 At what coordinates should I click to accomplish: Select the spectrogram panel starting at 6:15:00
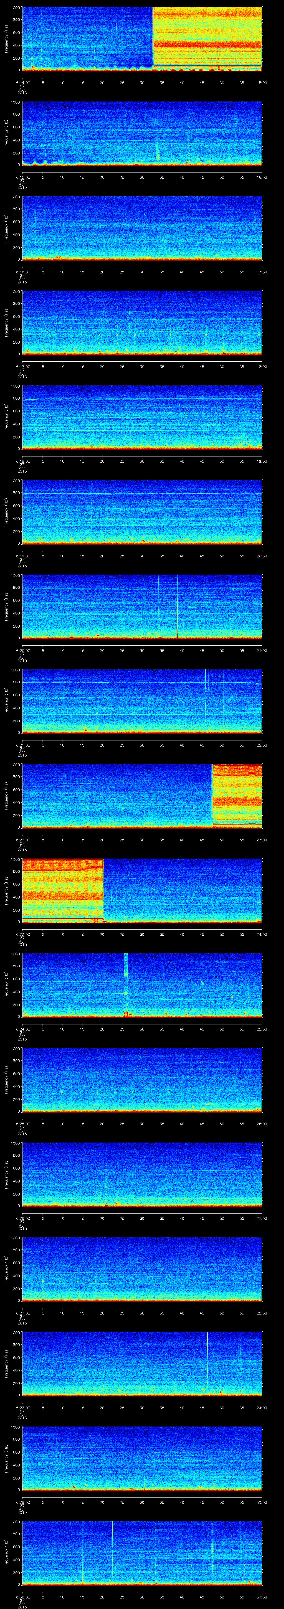coord(142,134)
